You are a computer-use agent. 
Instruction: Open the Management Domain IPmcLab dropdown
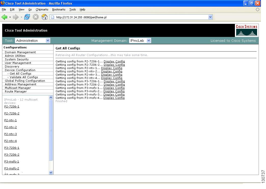coord(140,40)
